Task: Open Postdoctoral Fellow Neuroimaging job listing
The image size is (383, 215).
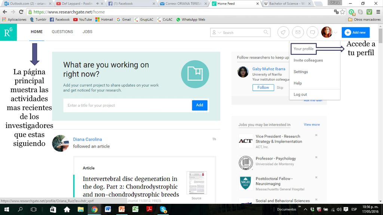Action: tap(274, 181)
